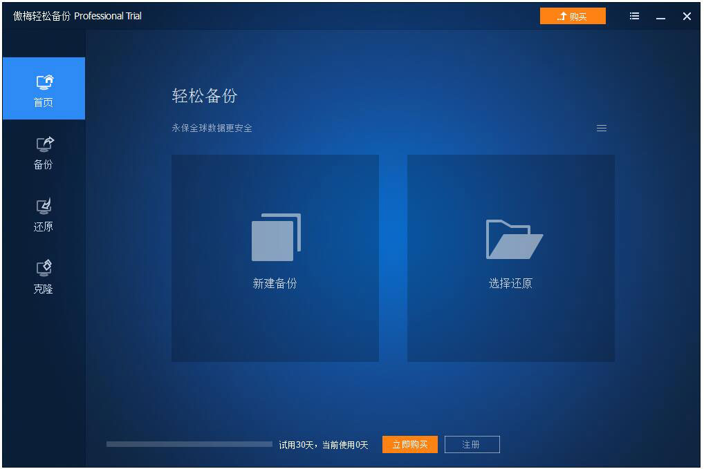The height and width of the screenshot is (469, 704).
Task: Click the stacked-squares icon on 新建备份 card
Action: click(x=275, y=237)
